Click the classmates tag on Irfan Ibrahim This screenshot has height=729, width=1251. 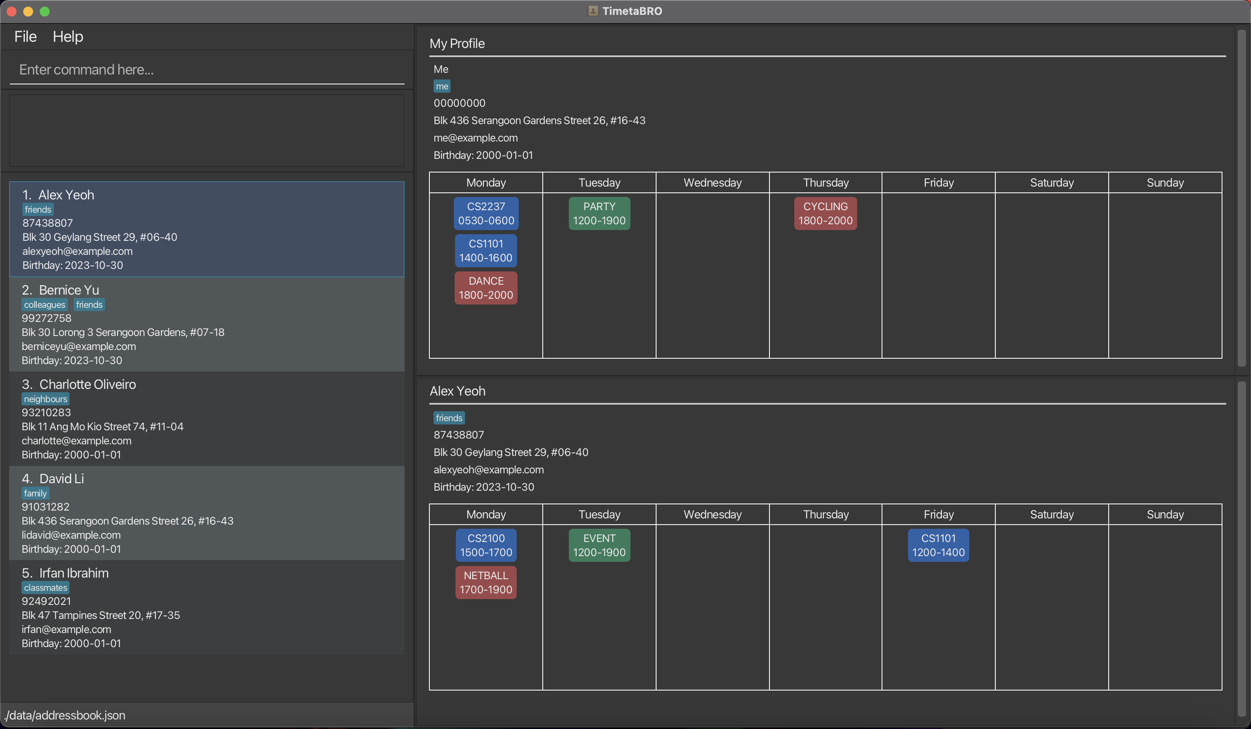click(x=45, y=588)
